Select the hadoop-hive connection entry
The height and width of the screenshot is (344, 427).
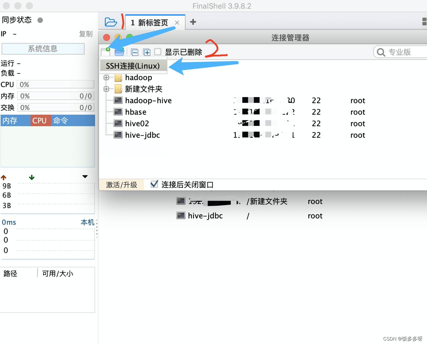[x=148, y=101]
